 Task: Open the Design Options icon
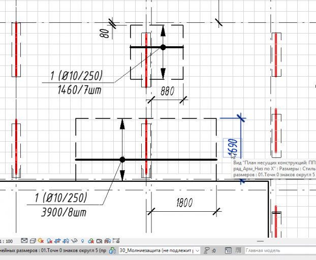(228, 250)
